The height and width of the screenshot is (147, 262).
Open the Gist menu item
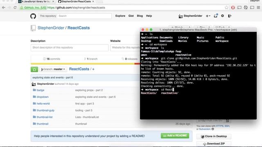[131, 16]
